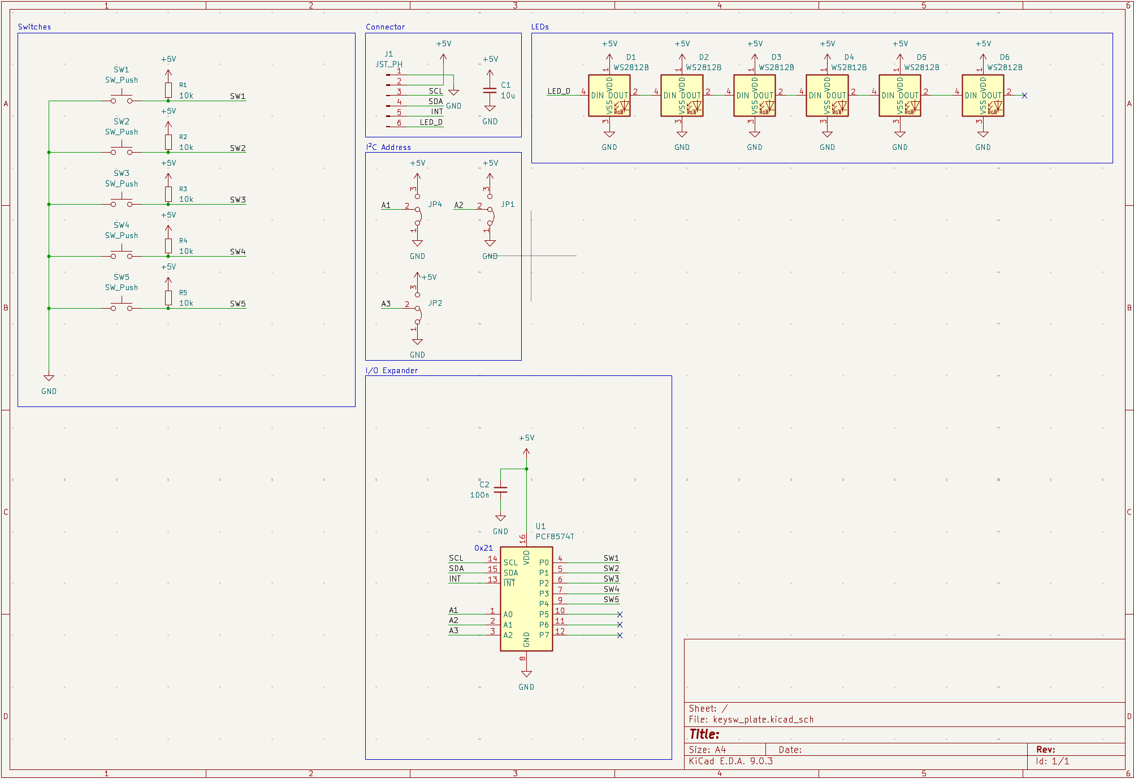This screenshot has width=1134, height=779.
Task: Select the U1 PCF8574T chip symbol
Action: (526, 599)
